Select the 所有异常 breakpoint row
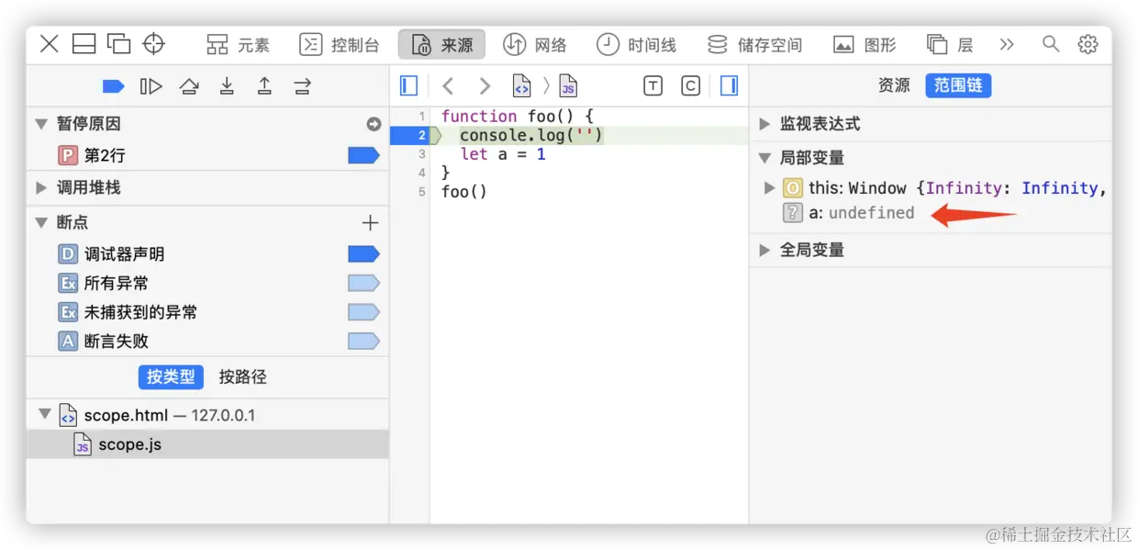This screenshot has height=550, width=1138. (x=207, y=283)
